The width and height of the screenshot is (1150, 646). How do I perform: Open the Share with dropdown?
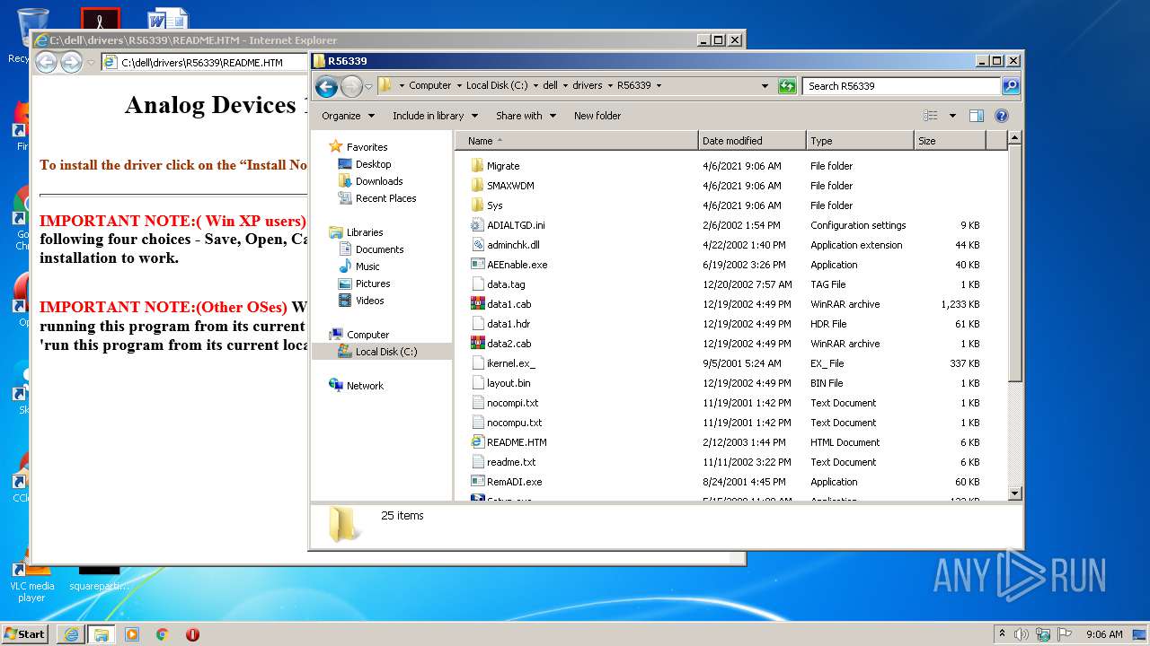(x=526, y=116)
